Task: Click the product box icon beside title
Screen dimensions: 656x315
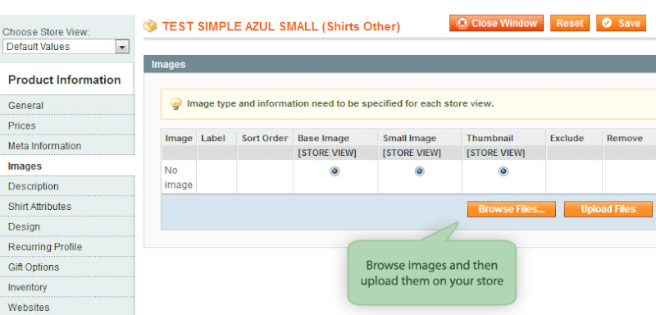Action: pyautogui.click(x=150, y=26)
